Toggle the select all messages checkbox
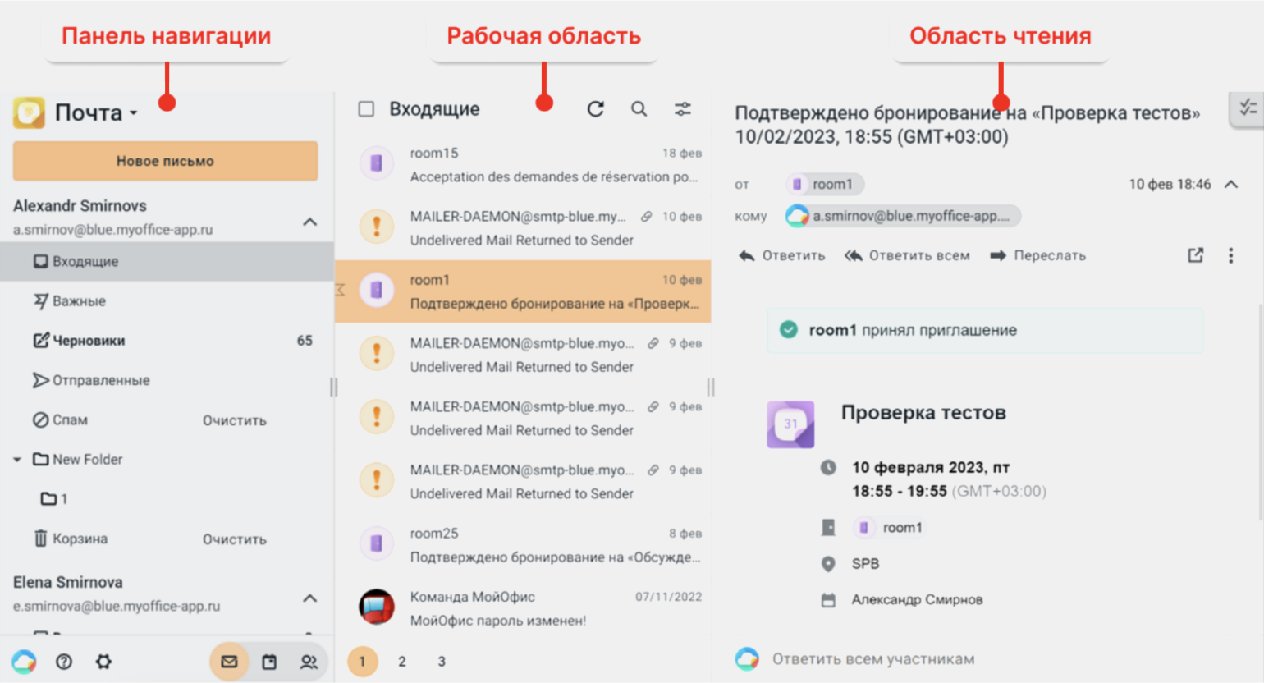This screenshot has height=683, width=1264. click(366, 109)
